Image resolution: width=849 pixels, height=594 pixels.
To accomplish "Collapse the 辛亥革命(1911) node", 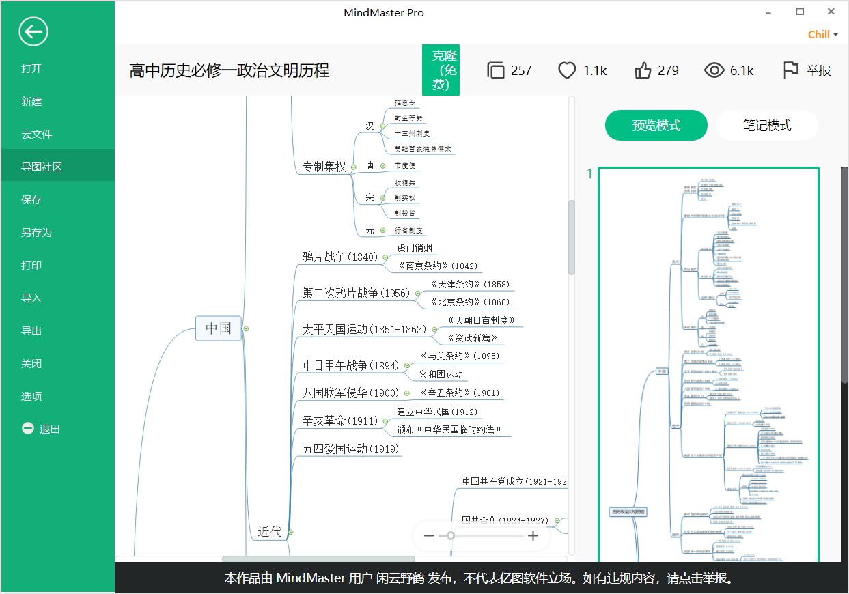I will (x=387, y=421).
